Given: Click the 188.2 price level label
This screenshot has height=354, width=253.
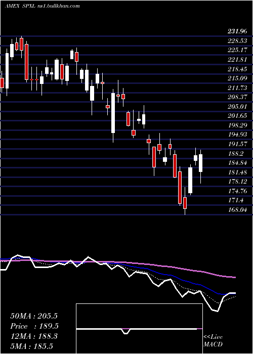Looking at the screenshot, I should click(x=236, y=154).
